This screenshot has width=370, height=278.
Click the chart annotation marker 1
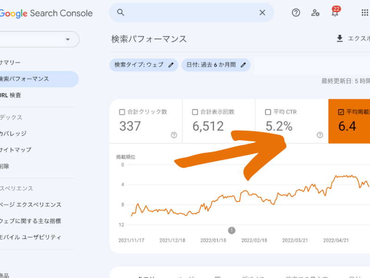click(232, 230)
